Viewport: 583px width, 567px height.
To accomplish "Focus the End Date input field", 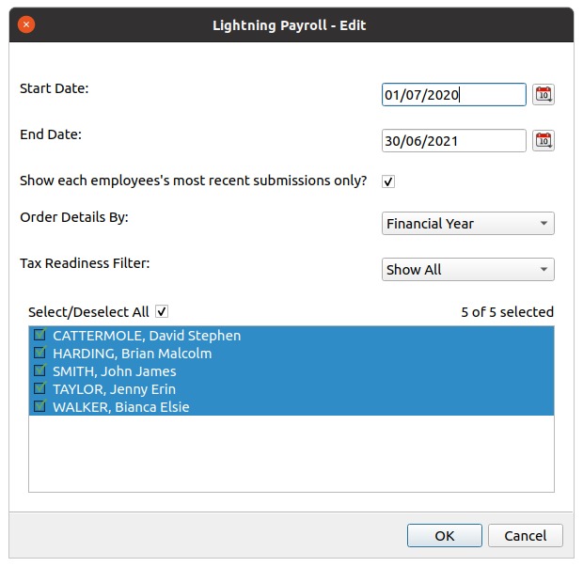I will [453, 140].
